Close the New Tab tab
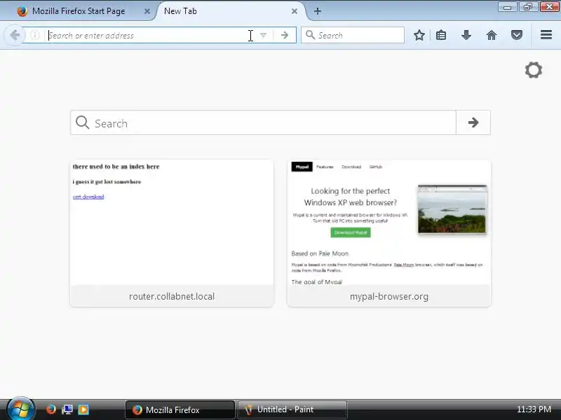Image resolution: width=561 pixels, height=420 pixels. [x=295, y=11]
